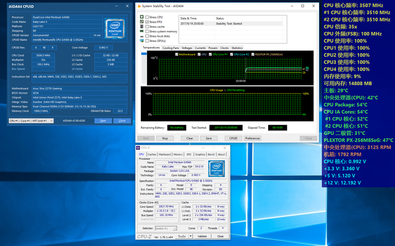Click the Intel Pentium logo in CPU-Z window
Screen dimensions: 395x246
pyautogui.click(x=216, y=169)
